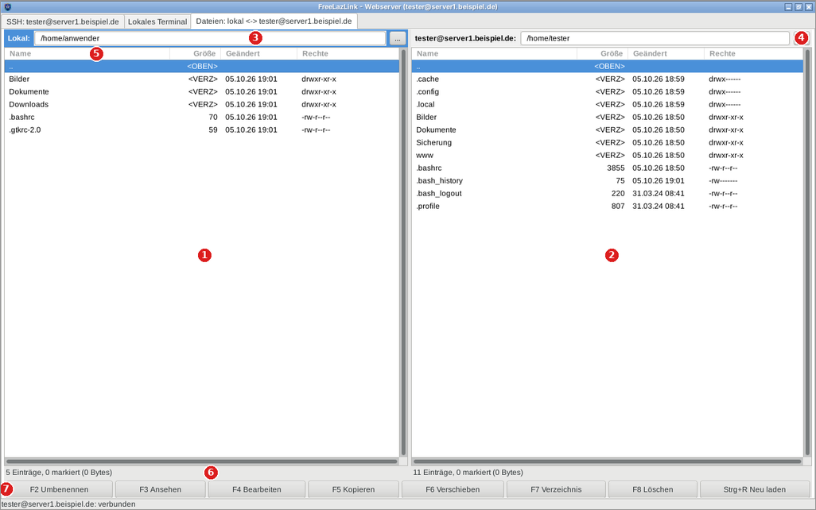
Task: Select the remote Dokumente folder
Action: [x=608, y=130]
